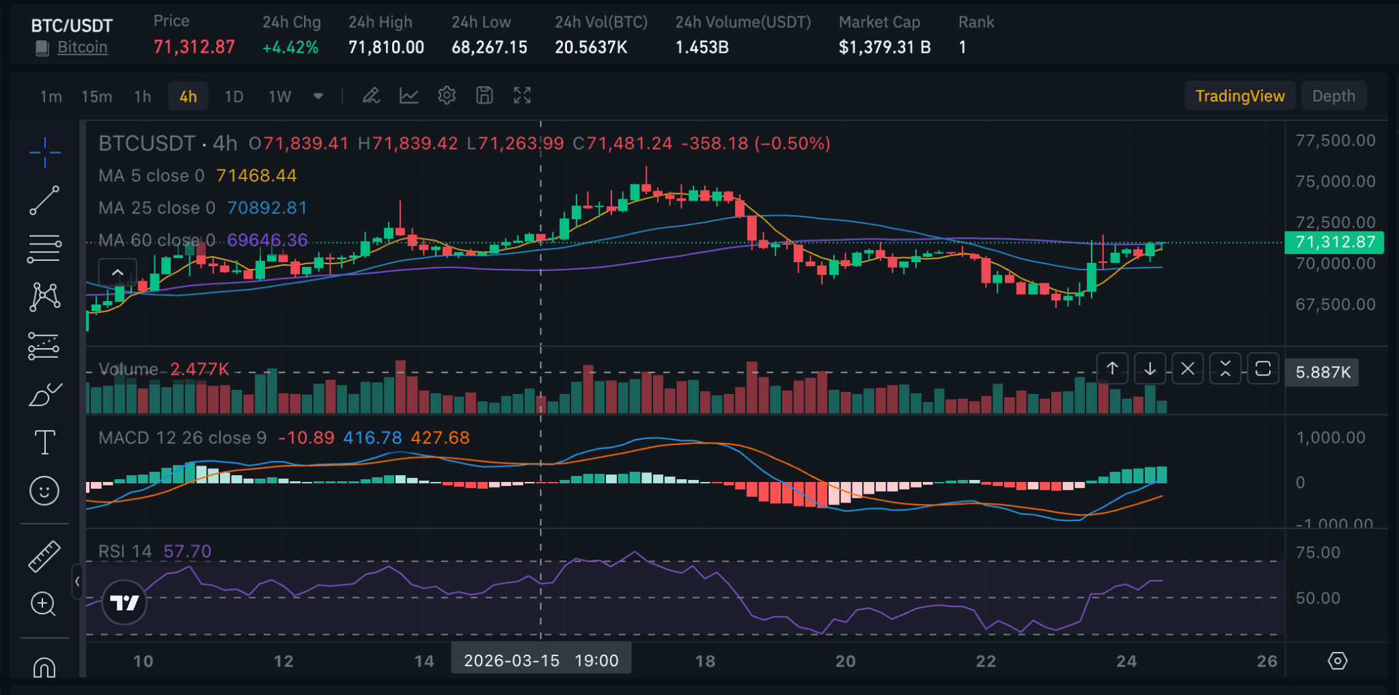Image resolution: width=1399 pixels, height=695 pixels.
Task: Click the 5.887K volume axis label
Action: tap(1322, 372)
